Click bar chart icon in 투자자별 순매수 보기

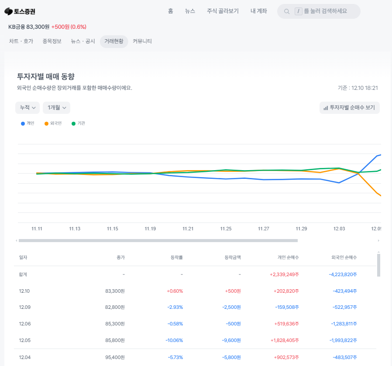point(326,108)
